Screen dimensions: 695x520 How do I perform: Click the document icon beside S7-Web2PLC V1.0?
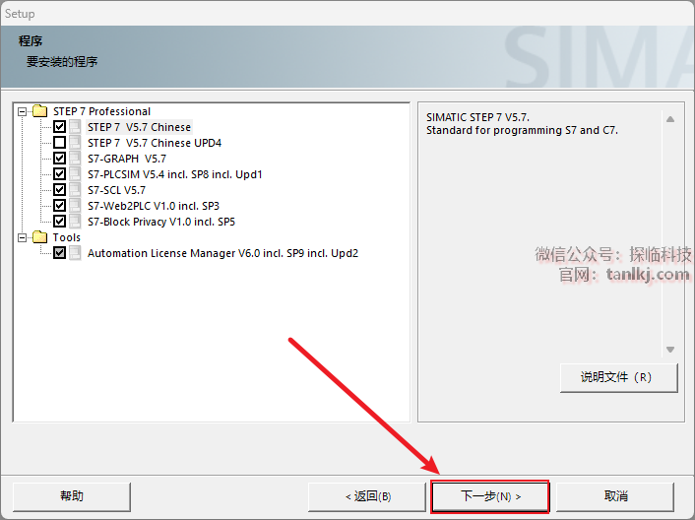(x=75, y=205)
